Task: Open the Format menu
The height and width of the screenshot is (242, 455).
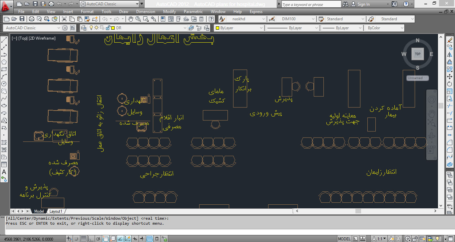Action: tap(87, 12)
